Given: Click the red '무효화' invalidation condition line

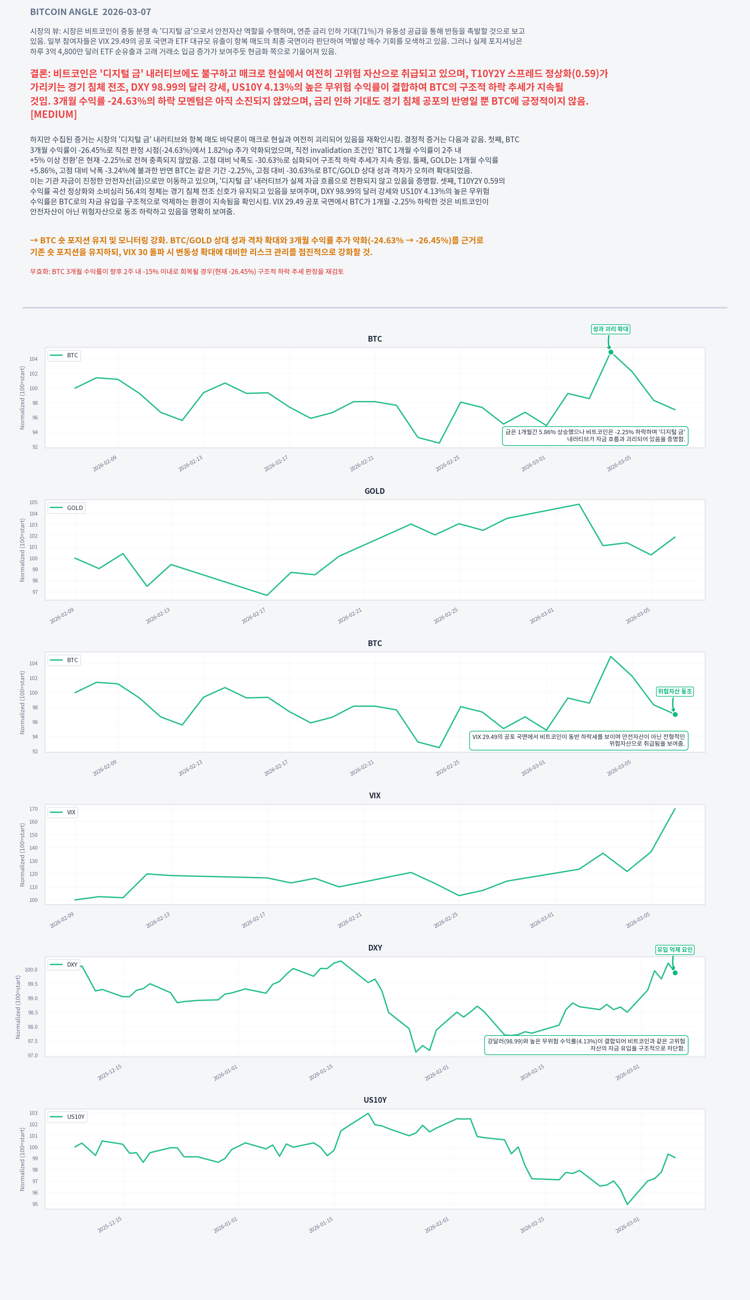Looking at the screenshot, I should tap(186, 272).
